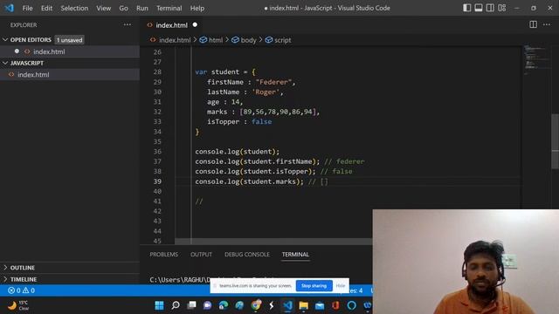
Task: Click console.log(student.marks) line
Action: pos(249,181)
